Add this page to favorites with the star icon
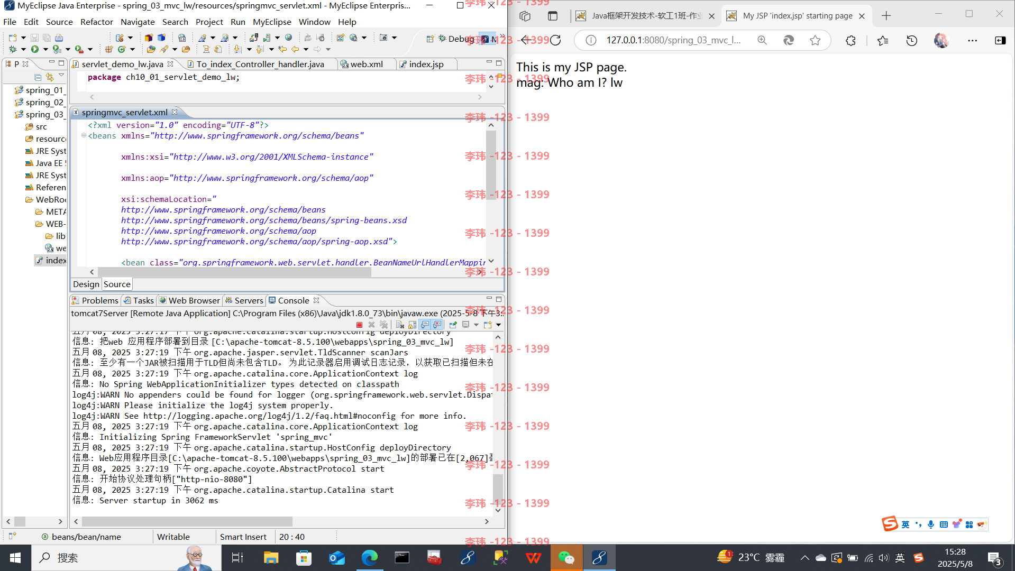The width and height of the screenshot is (1015, 571). (x=815, y=40)
